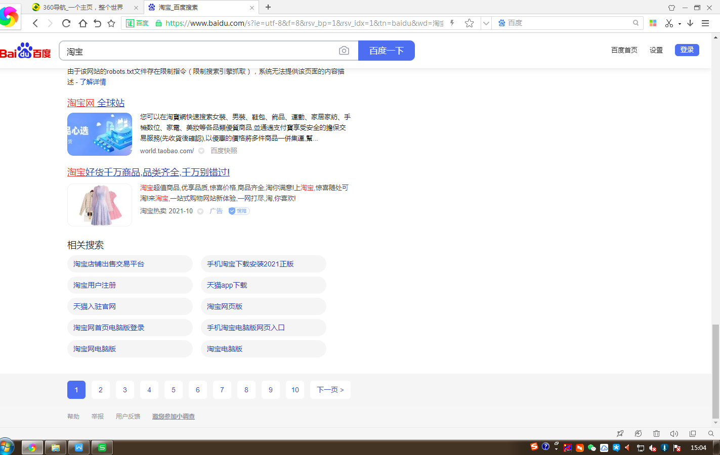Open a new tab with the plus button
This screenshot has height=455, width=720.
pyautogui.click(x=268, y=7)
